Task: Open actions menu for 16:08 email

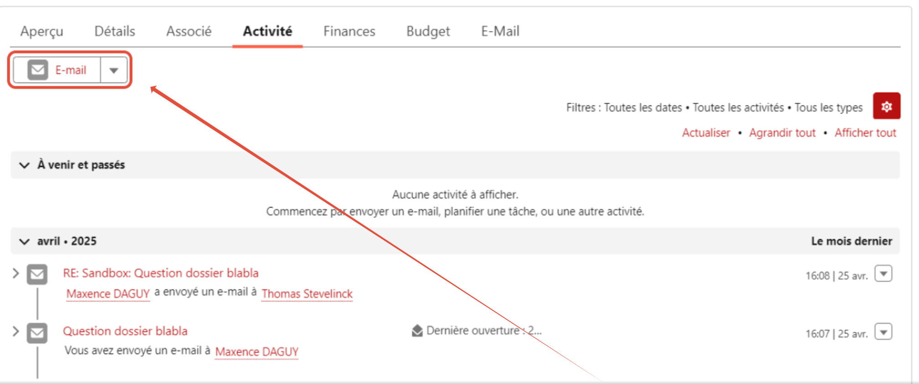Action: coord(883,274)
